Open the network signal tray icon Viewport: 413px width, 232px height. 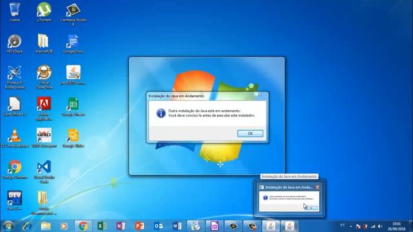coord(373,226)
